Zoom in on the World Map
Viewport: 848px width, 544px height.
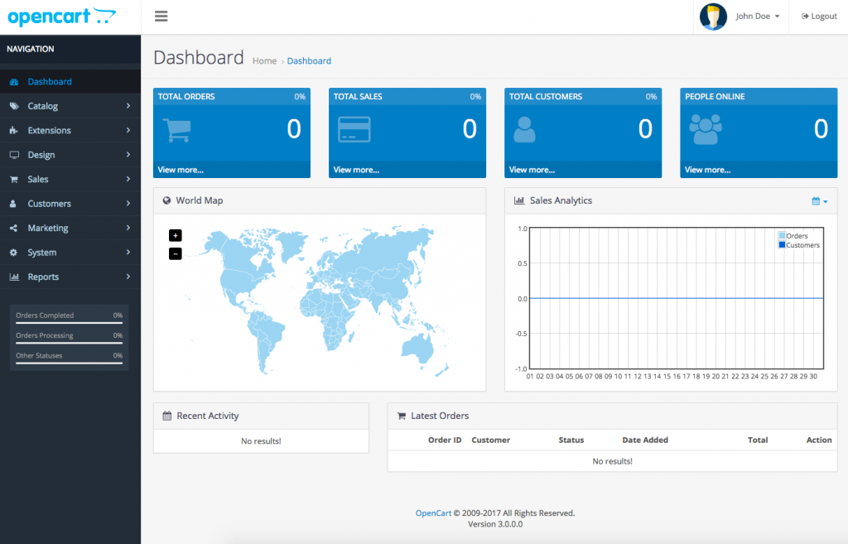tap(176, 235)
